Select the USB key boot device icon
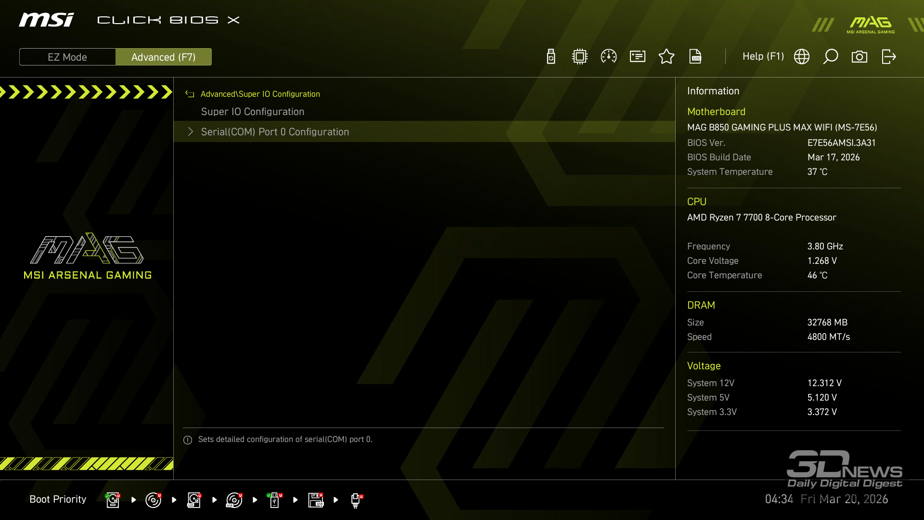Image resolution: width=924 pixels, height=520 pixels. (x=275, y=500)
